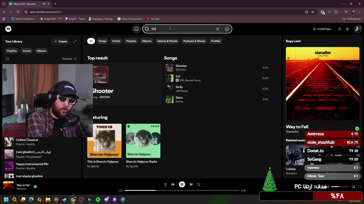Image resolution: width=364 pixels, height=204 pixels.
Task: Open the Recents sort dropdown
Action: (x=69, y=59)
